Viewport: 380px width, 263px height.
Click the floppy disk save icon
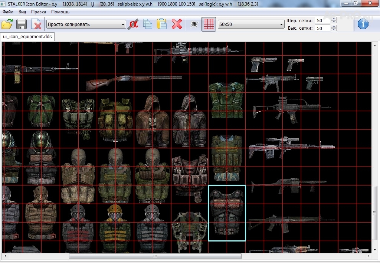(21, 24)
